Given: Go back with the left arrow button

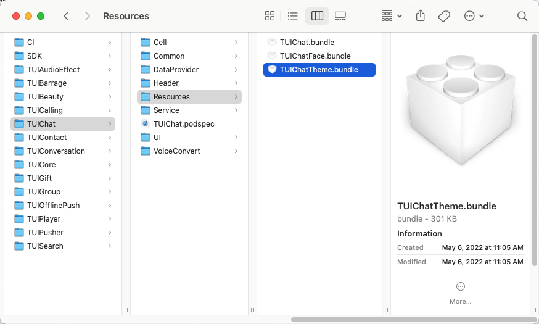Looking at the screenshot, I should [x=66, y=16].
